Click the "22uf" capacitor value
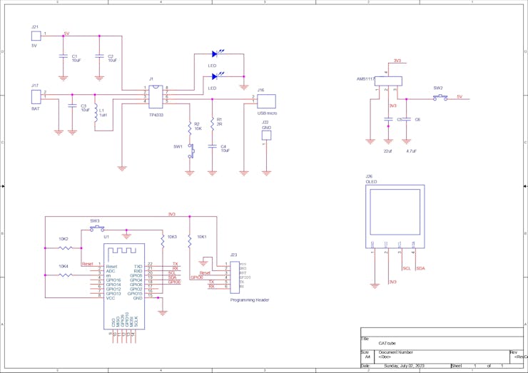The width and height of the screenshot is (528, 373). click(387, 151)
